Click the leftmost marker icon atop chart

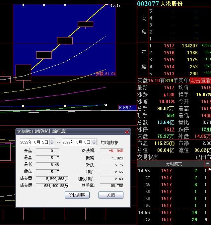tap(23, 5)
